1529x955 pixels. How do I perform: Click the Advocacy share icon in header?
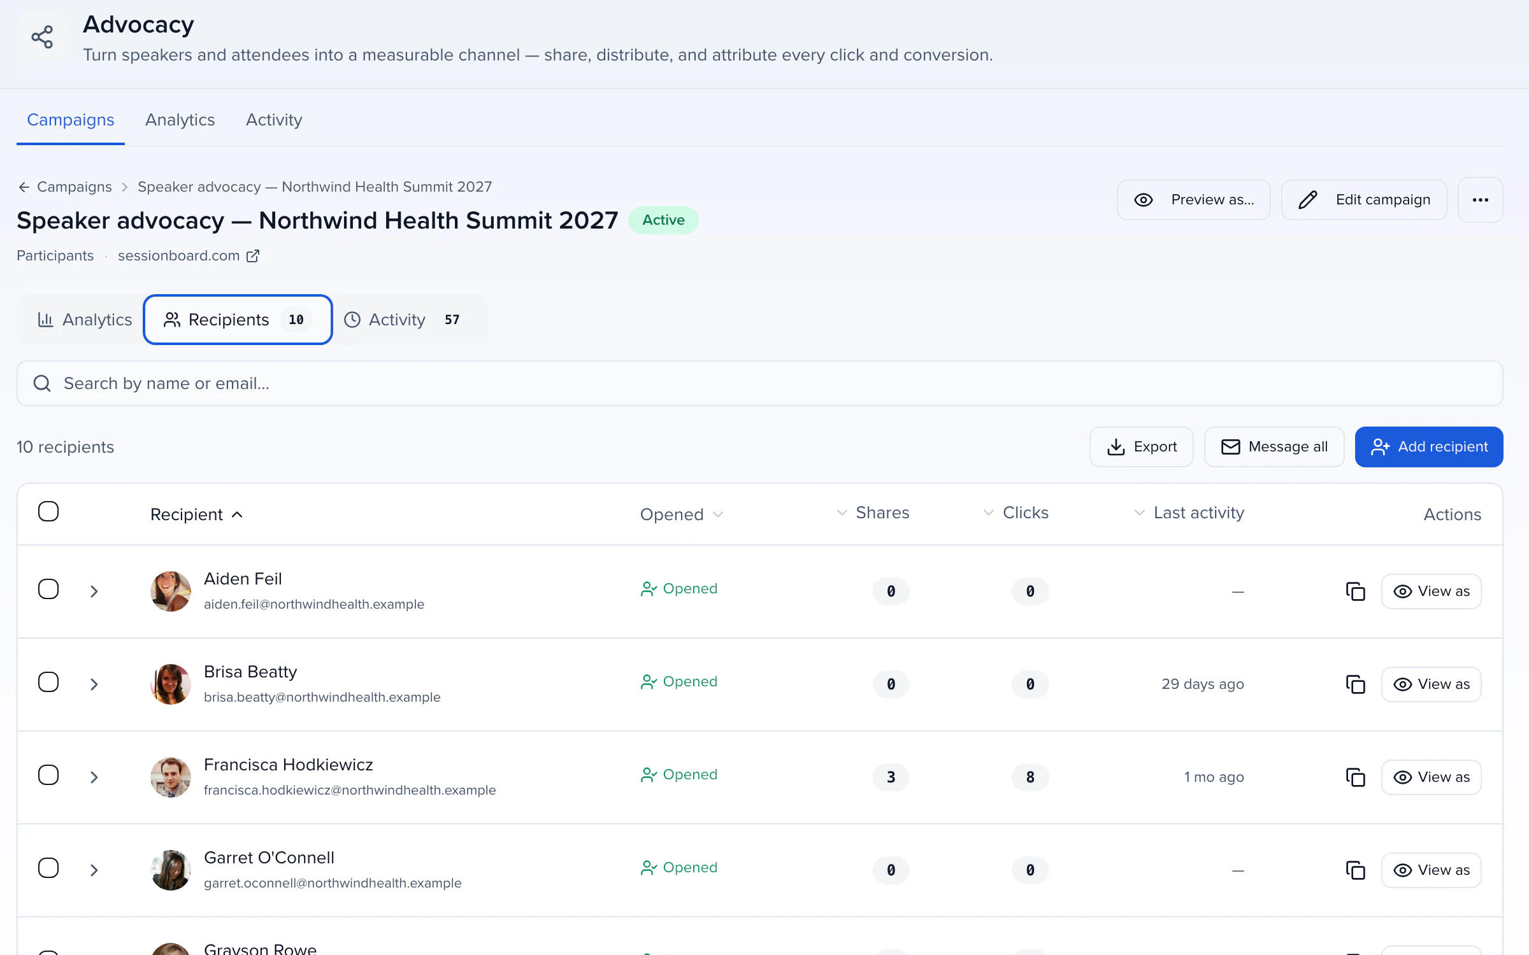pos(42,37)
